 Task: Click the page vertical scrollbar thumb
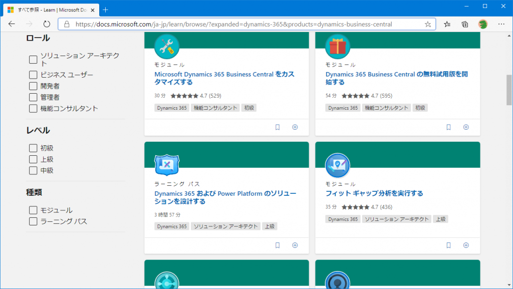click(509, 90)
